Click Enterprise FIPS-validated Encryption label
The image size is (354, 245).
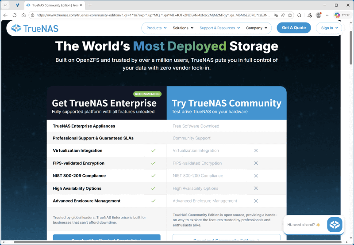coord(79,163)
